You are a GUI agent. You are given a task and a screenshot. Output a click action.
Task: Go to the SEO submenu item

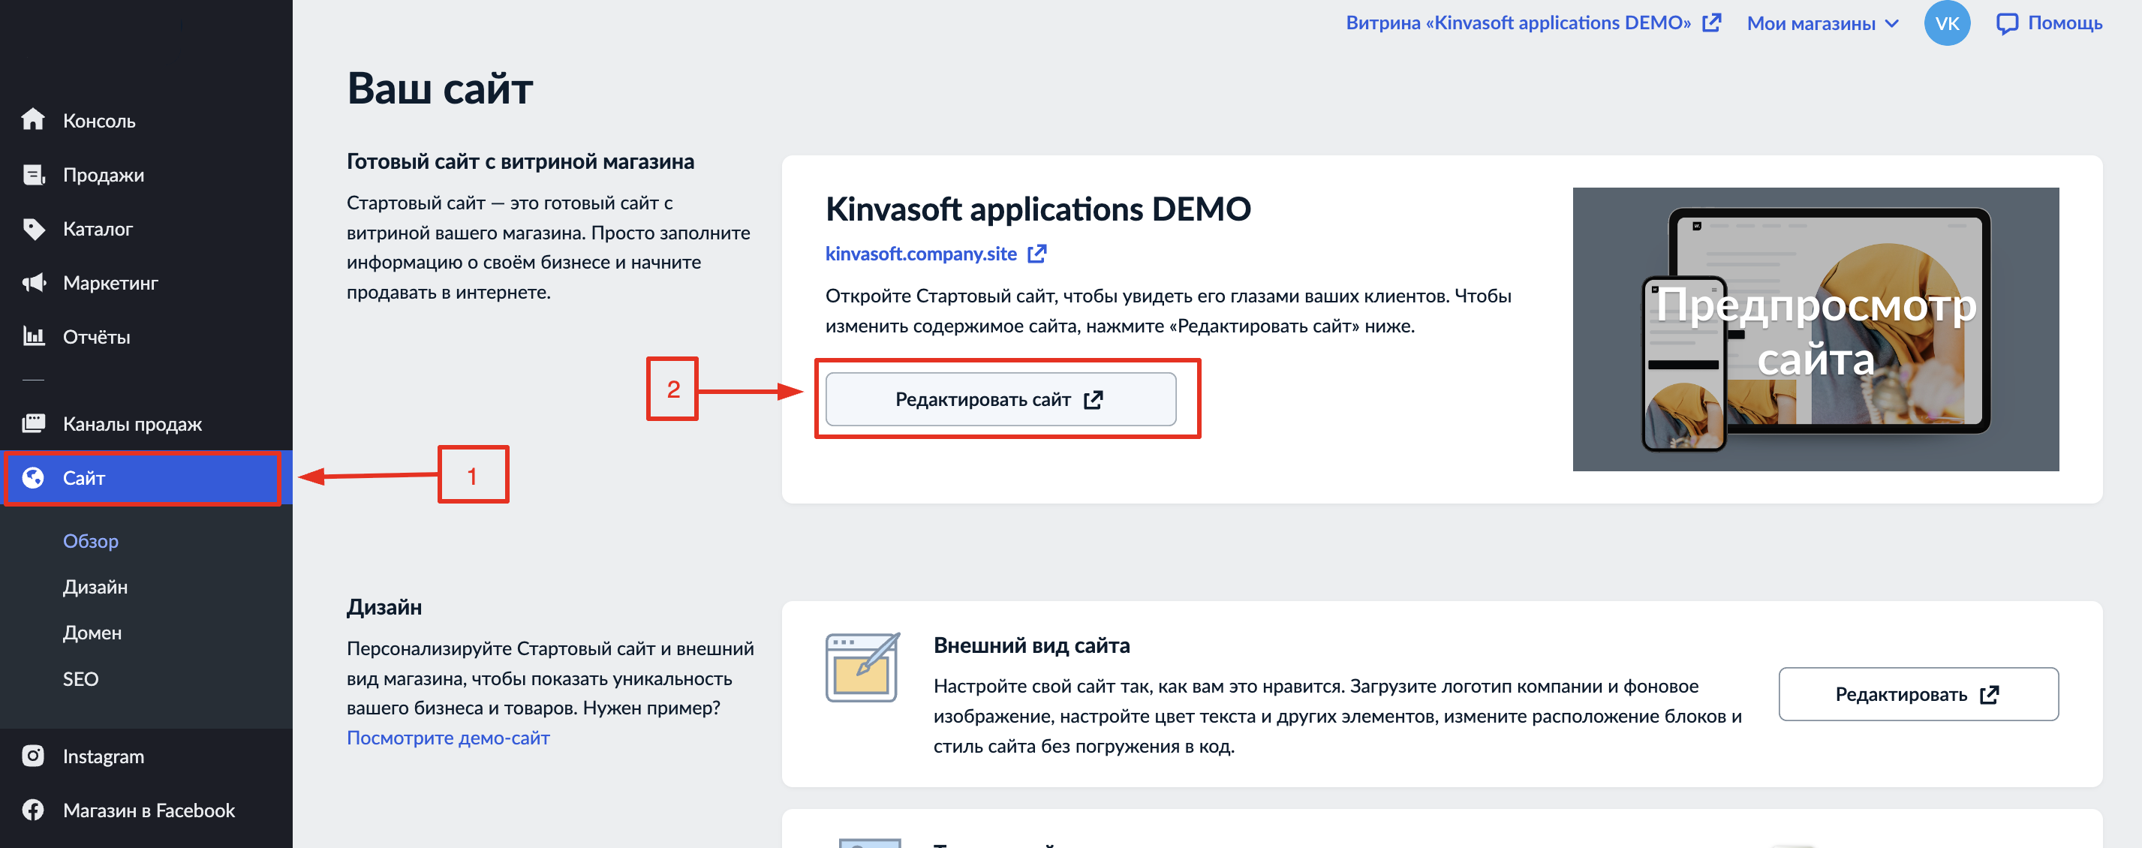(x=80, y=679)
